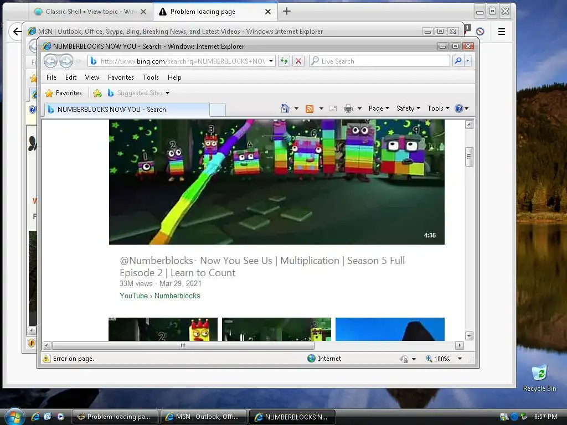The width and height of the screenshot is (567, 425).
Task: Select the NUMBERBLOCKS NOW YOU - Search tab
Action: (x=127, y=110)
